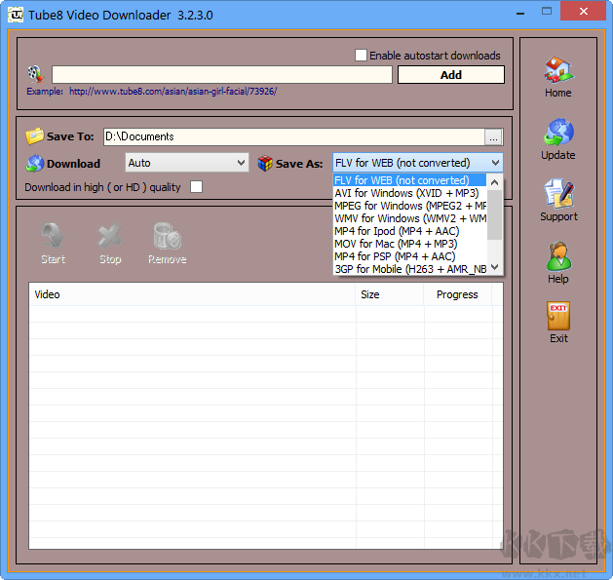Click the Add button
The height and width of the screenshot is (580, 613).
tap(451, 75)
